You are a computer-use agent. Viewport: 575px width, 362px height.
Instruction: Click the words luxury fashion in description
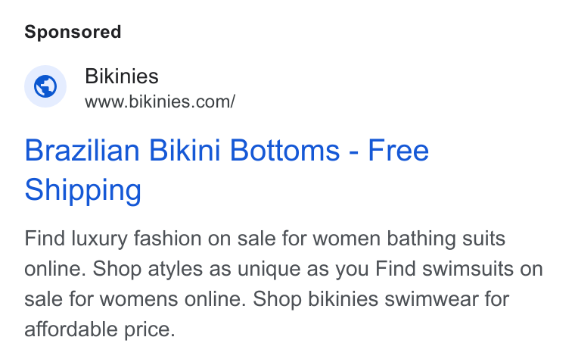pos(136,239)
